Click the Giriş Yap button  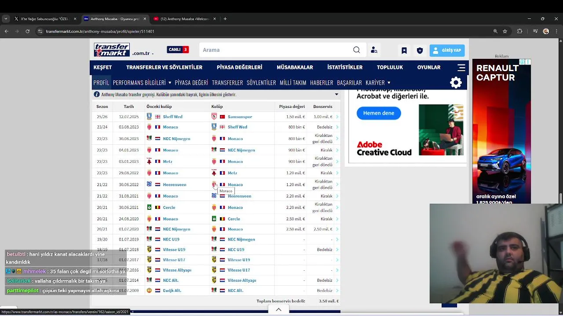tap(447, 50)
